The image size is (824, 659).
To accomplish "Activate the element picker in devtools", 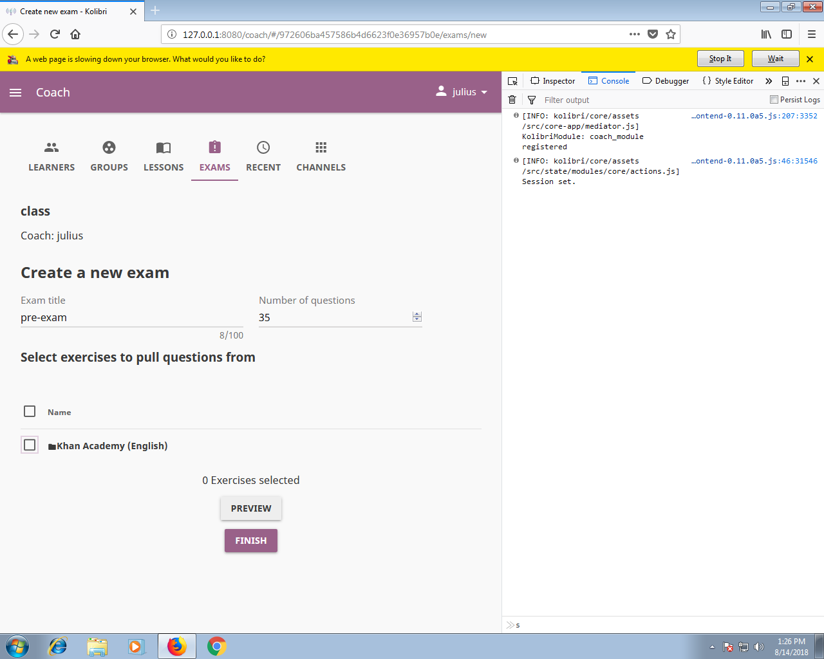I will [512, 80].
